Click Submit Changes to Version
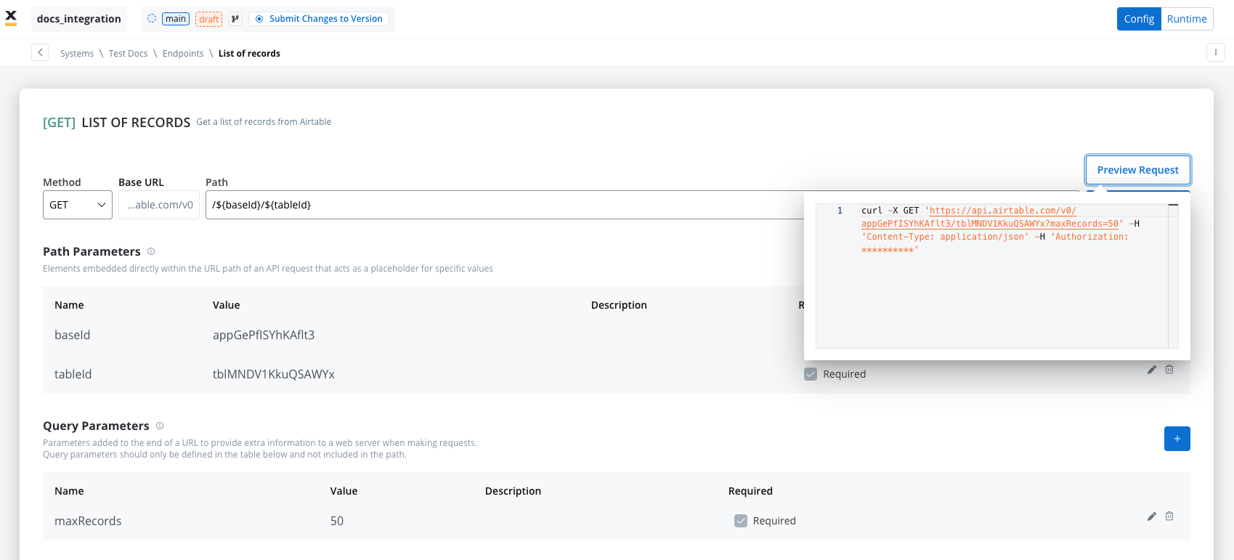1234x560 pixels. (x=319, y=19)
